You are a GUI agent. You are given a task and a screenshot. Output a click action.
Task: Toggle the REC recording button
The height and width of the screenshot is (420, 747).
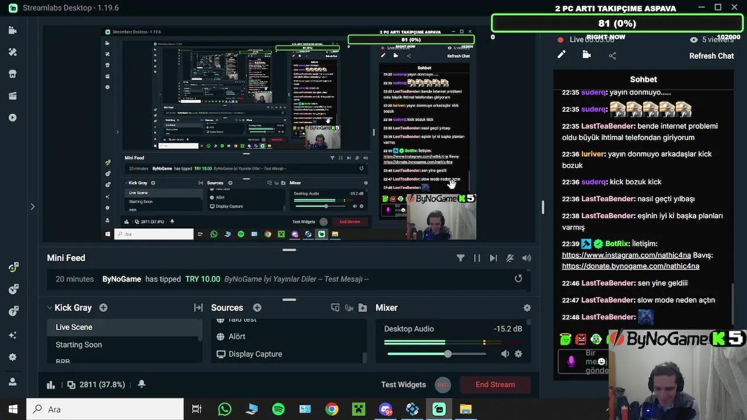pyautogui.click(x=443, y=384)
